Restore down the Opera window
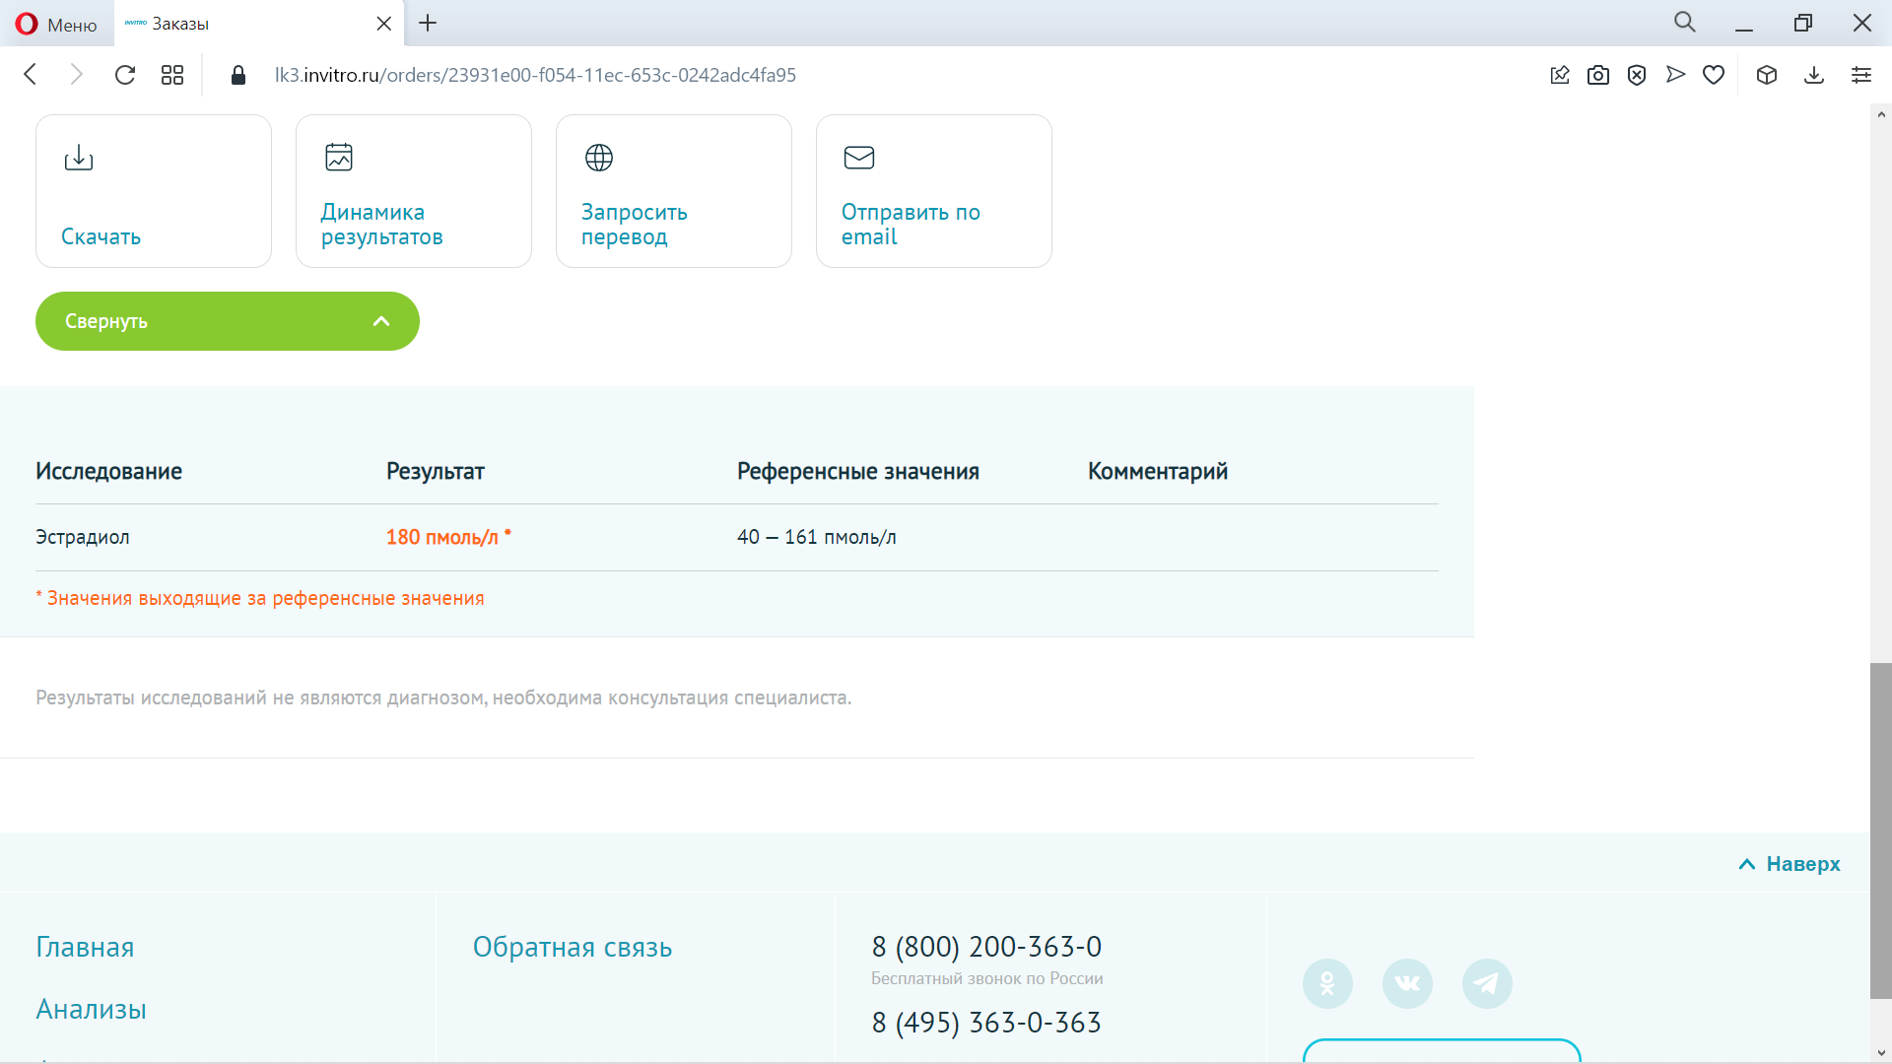 1803,24
